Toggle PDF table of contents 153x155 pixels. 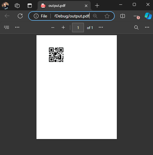coord(7,27)
